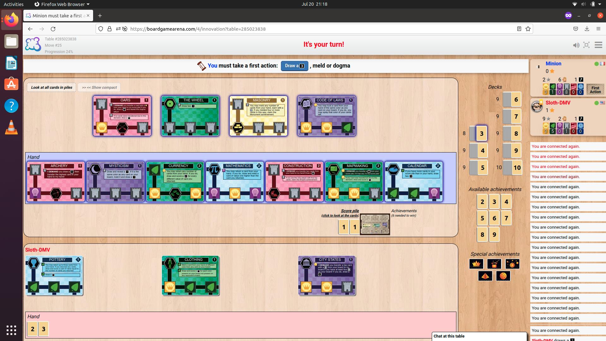The height and width of the screenshot is (341, 606).
Task: Open a new browser tab
Action: pos(100,15)
